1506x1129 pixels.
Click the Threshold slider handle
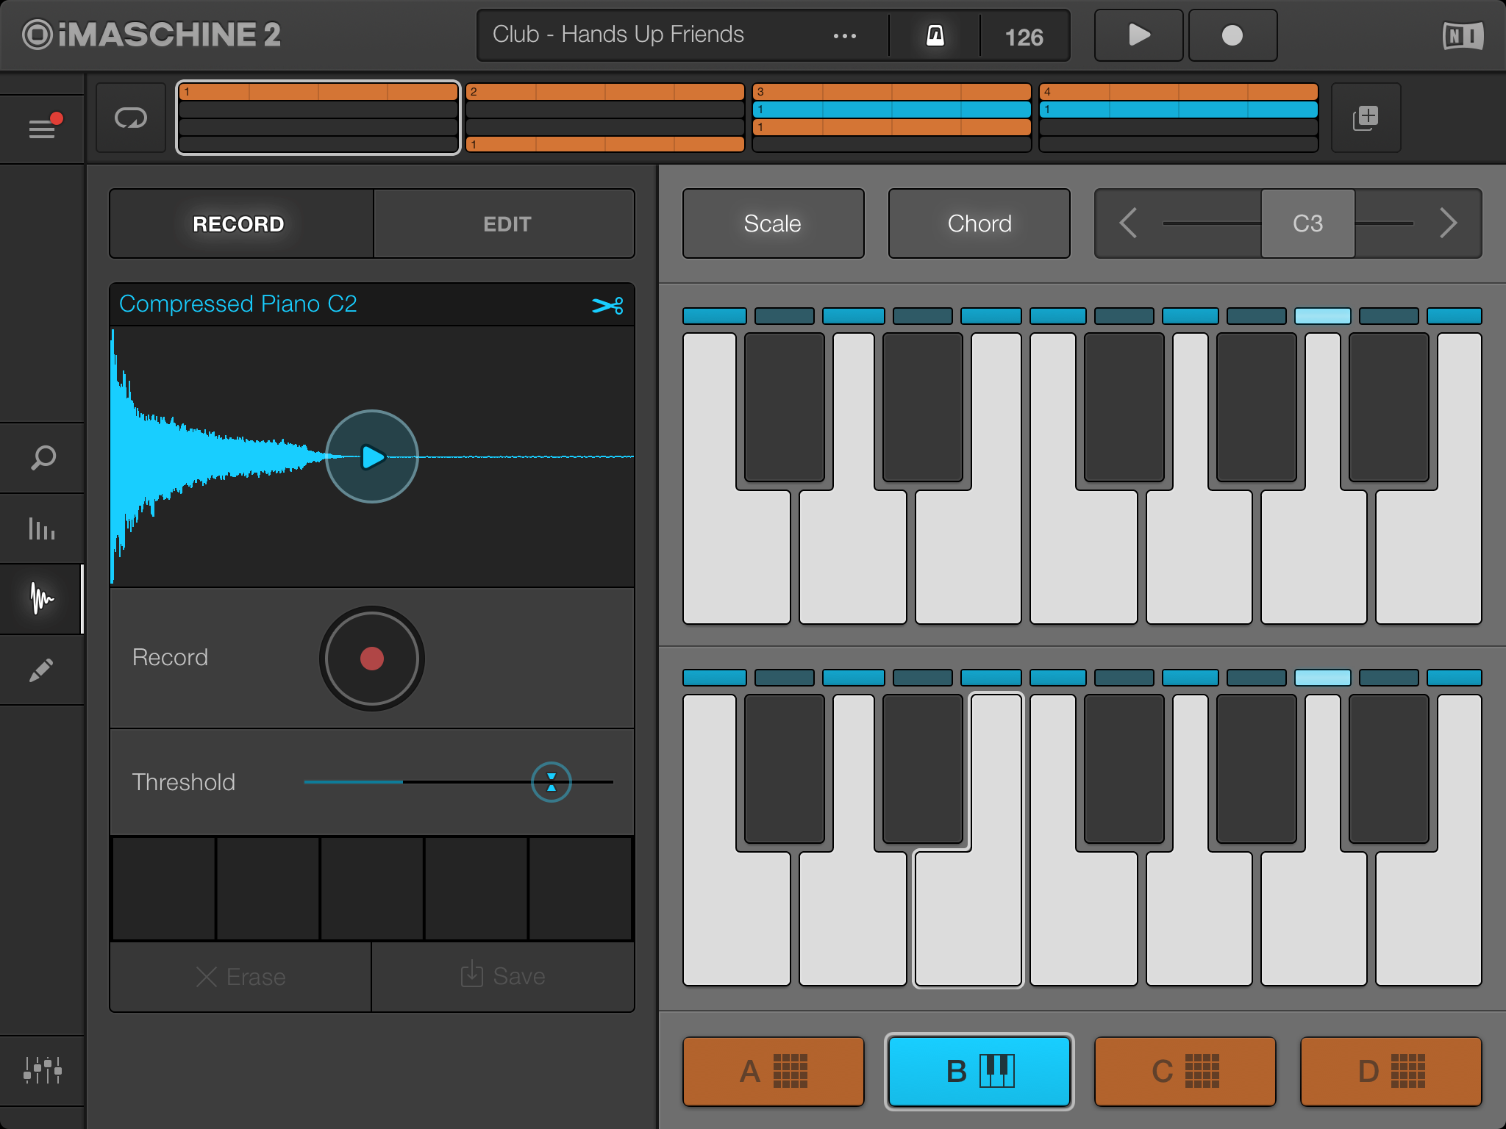click(552, 782)
